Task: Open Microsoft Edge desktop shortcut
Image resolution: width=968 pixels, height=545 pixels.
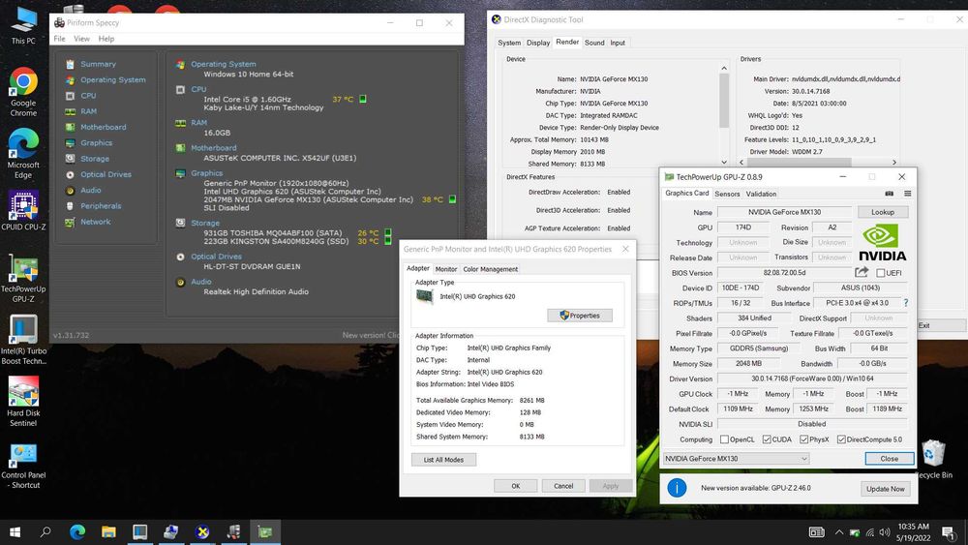Action: pos(23,154)
